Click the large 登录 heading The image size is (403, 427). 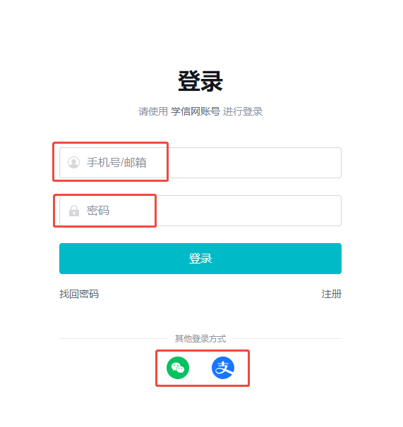pyautogui.click(x=200, y=81)
